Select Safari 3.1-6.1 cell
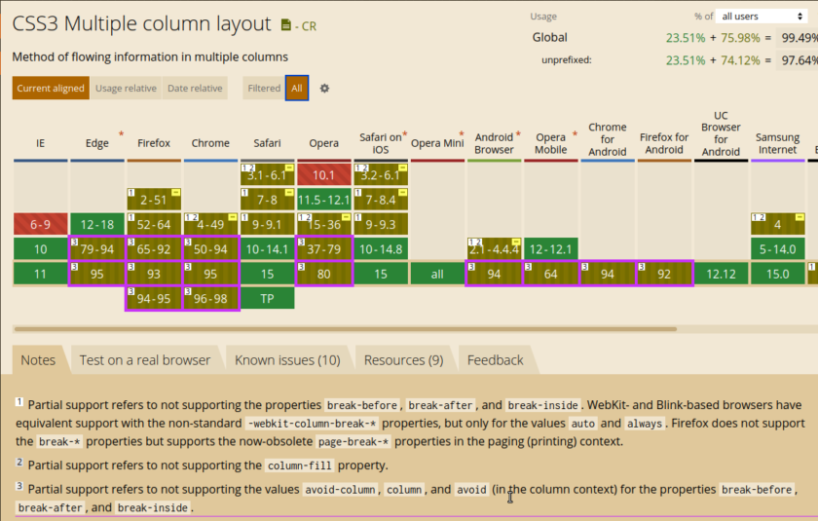 [267, 174]
